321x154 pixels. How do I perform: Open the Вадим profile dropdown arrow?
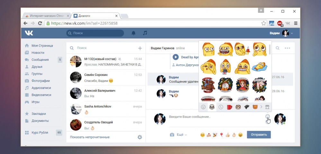pos(292,33)
